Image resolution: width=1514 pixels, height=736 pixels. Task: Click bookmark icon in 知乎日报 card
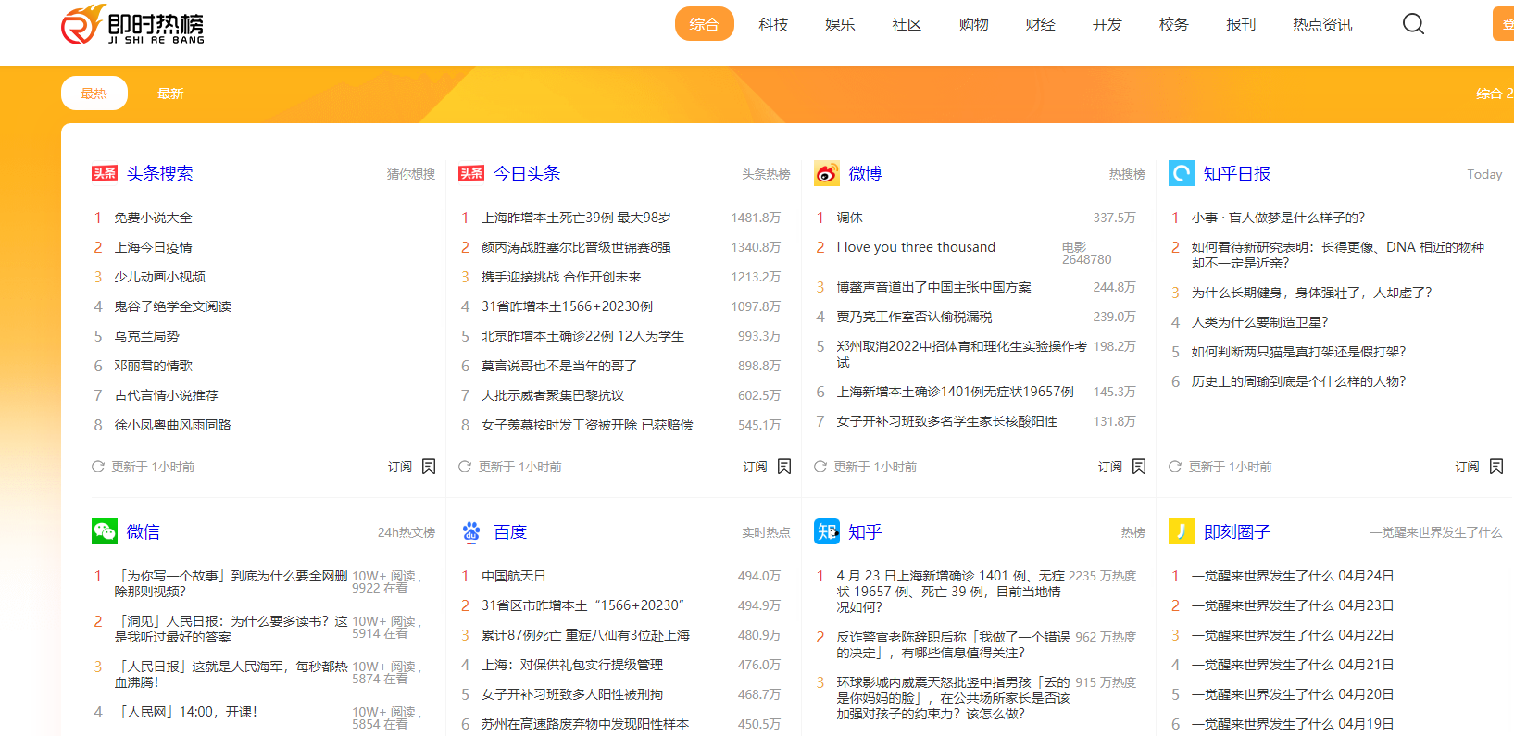[1496, 467]
